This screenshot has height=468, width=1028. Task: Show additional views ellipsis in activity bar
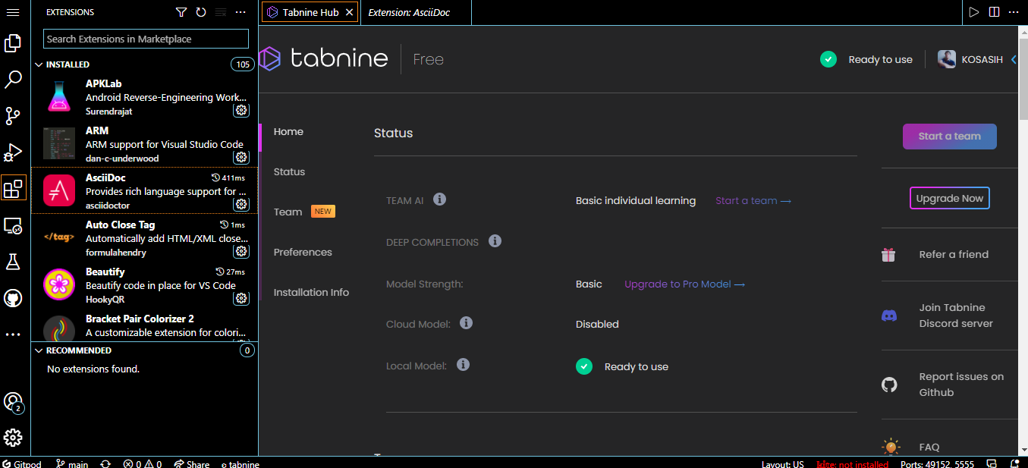tap(13, 335)
